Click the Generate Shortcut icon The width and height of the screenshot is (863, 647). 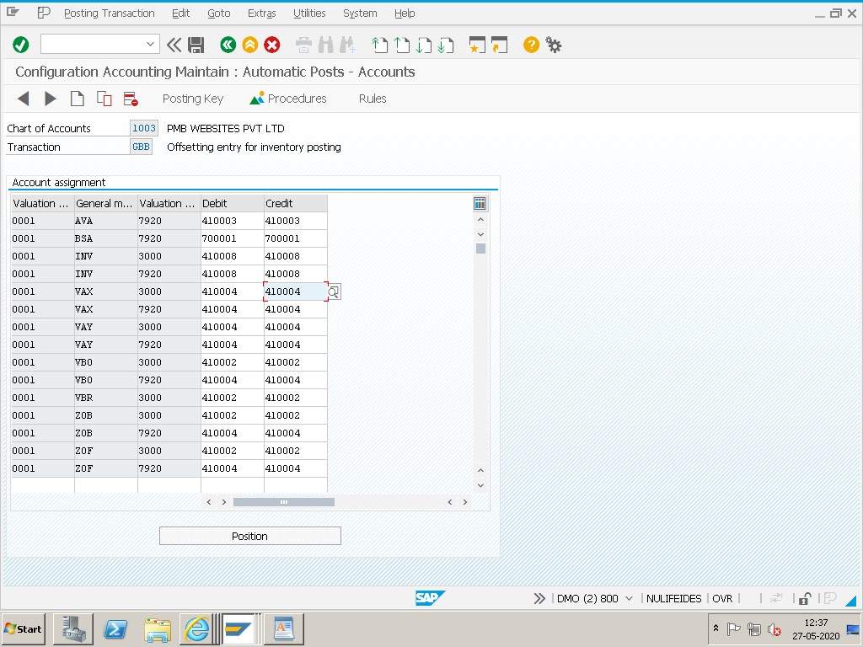[499, 45]
